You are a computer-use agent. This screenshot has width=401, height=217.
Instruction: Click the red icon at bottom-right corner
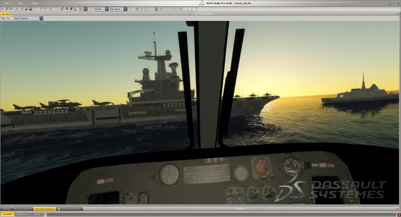click(398, 214)
